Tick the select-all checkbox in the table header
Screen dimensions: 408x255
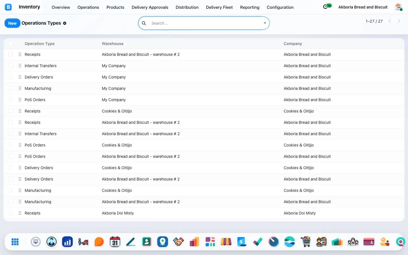(10, 43)
